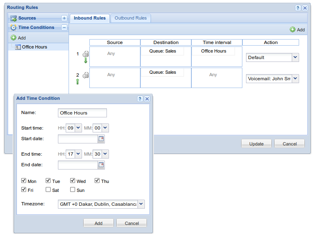Open help for Add Time Condition dialog

click(140, 99)
